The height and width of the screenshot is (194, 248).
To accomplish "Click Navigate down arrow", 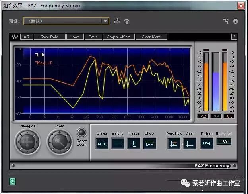I will tap(27, 151).
